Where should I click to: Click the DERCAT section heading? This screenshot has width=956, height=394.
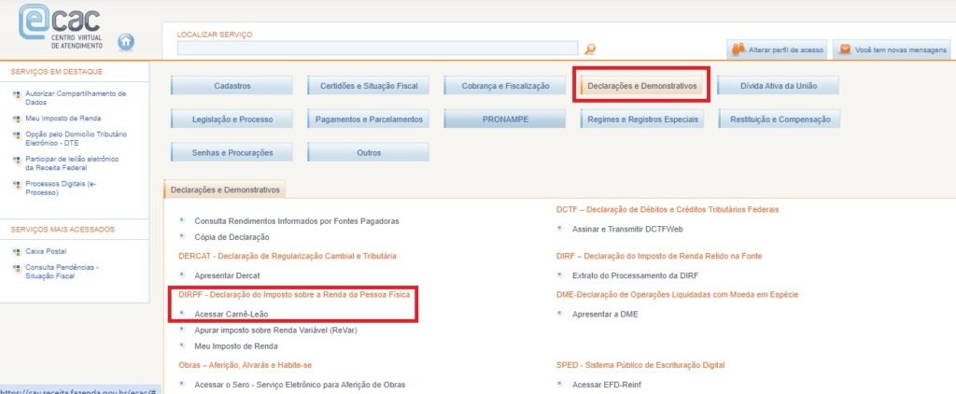pos(288,256)
